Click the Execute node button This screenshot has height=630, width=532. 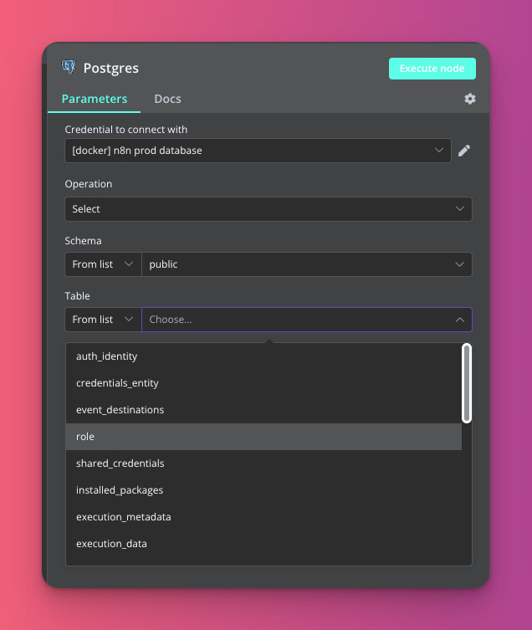(x=432, y=69)
